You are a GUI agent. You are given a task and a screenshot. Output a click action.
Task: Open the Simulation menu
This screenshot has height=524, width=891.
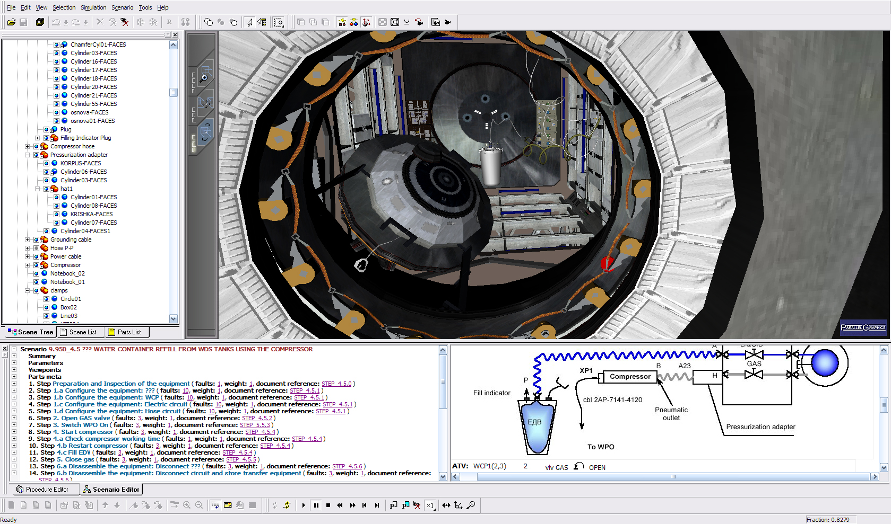tap(93, 7)
